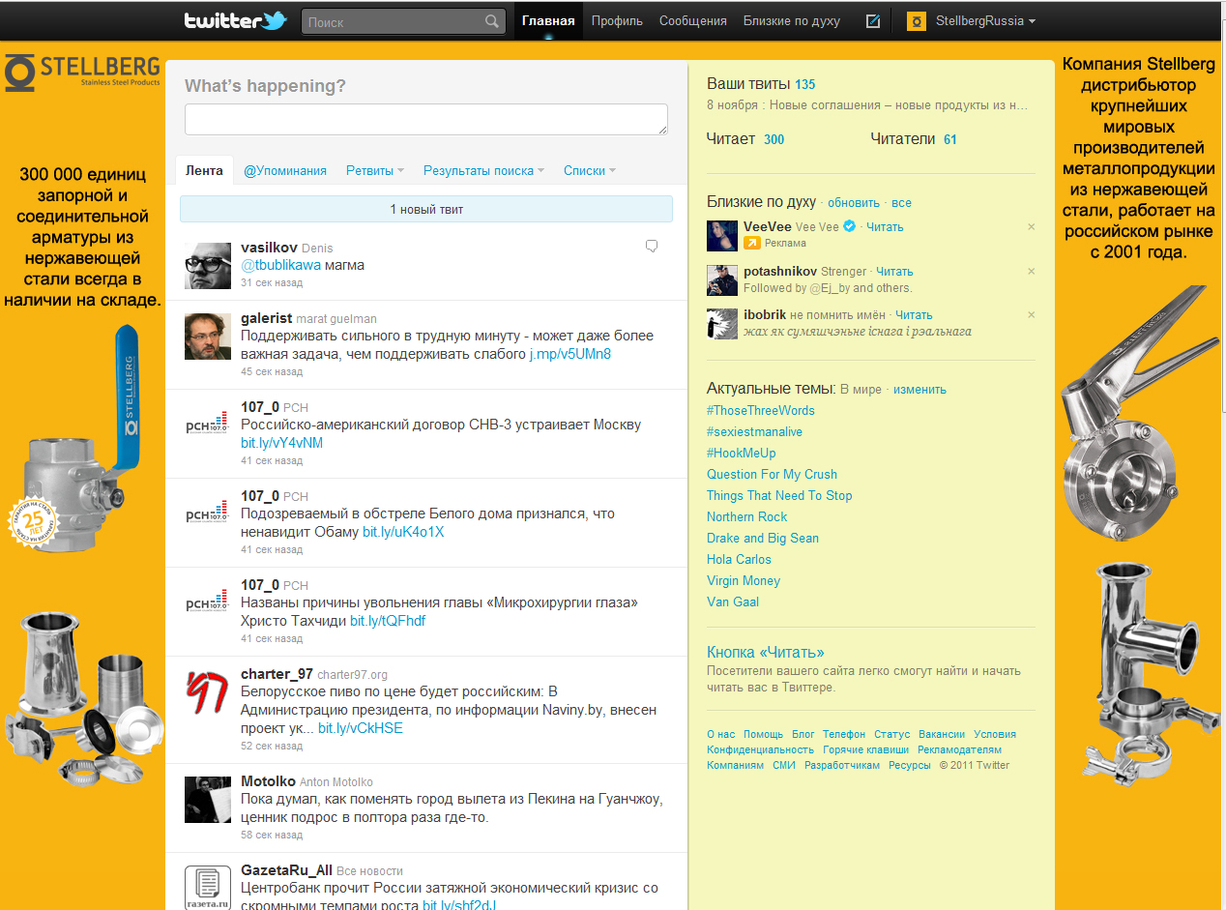
Task: Show the 1 новый твит bar
Action: coord(426,209)
